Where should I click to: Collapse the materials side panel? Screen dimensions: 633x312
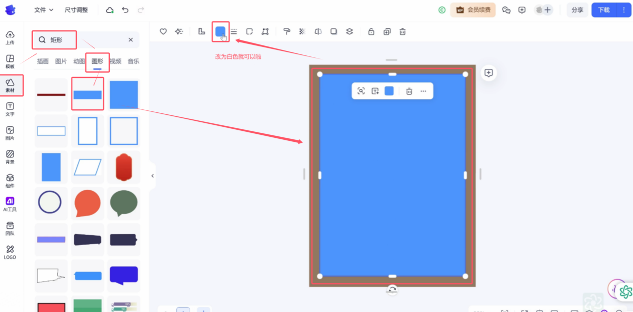click(x=152, y=176)
